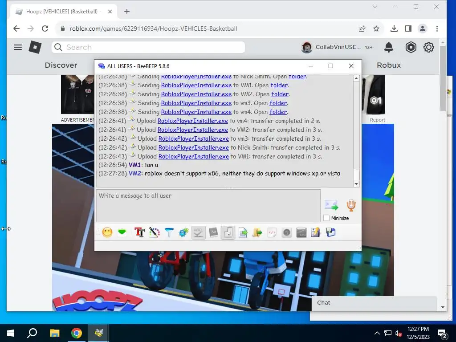Open RobloxPlayerInstaller.exe link in vm4 upload line

[193, 121]
